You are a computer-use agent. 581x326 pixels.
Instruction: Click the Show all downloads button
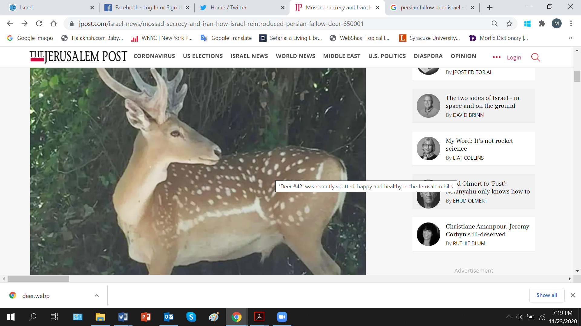pos(547,295)
